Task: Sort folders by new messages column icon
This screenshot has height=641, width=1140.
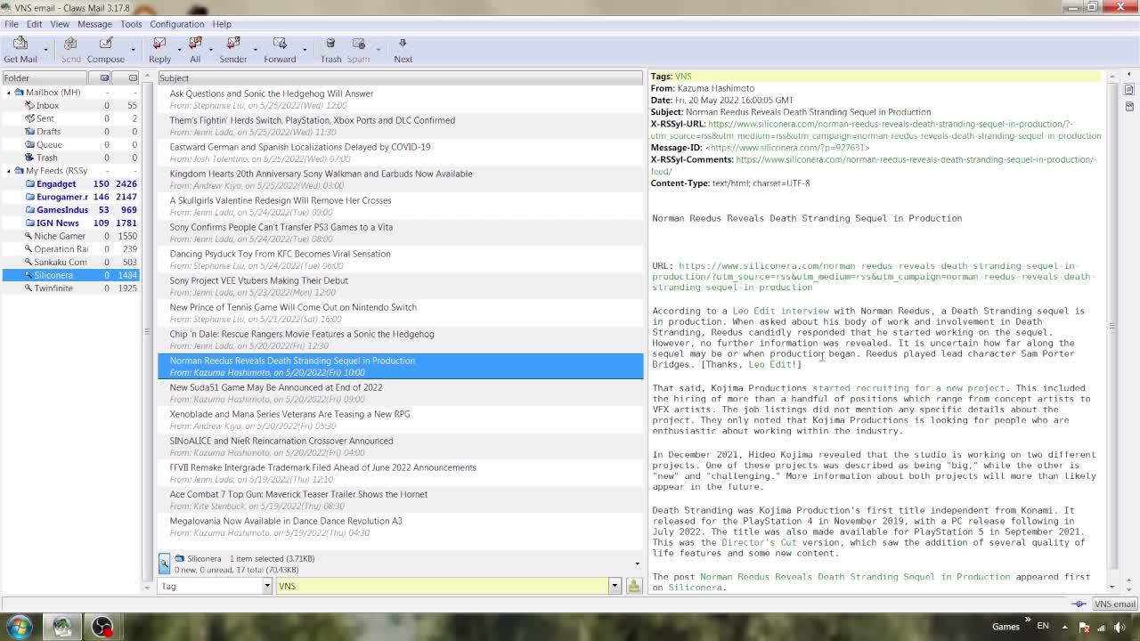Action: [x=104, y=78]
